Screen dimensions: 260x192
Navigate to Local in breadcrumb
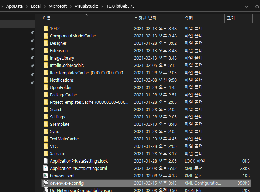tap(36, 6)
